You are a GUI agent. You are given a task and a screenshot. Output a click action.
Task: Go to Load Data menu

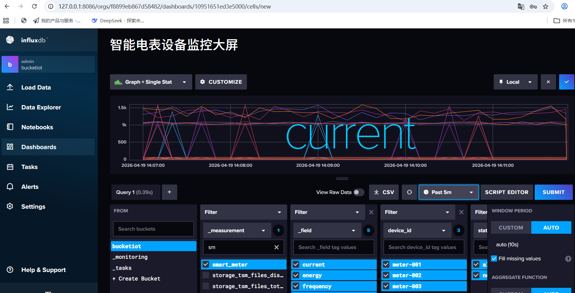(x=36, y=87)
